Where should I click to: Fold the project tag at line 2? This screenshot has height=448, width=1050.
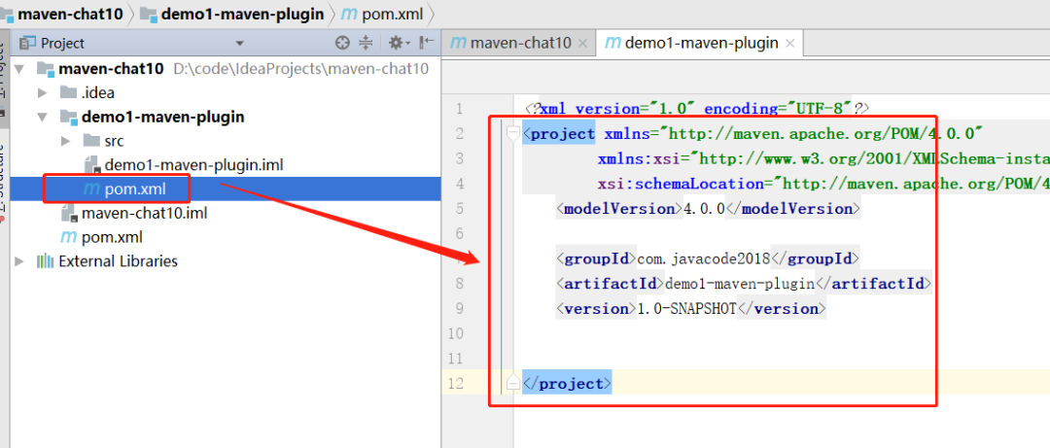click(512, 134)
